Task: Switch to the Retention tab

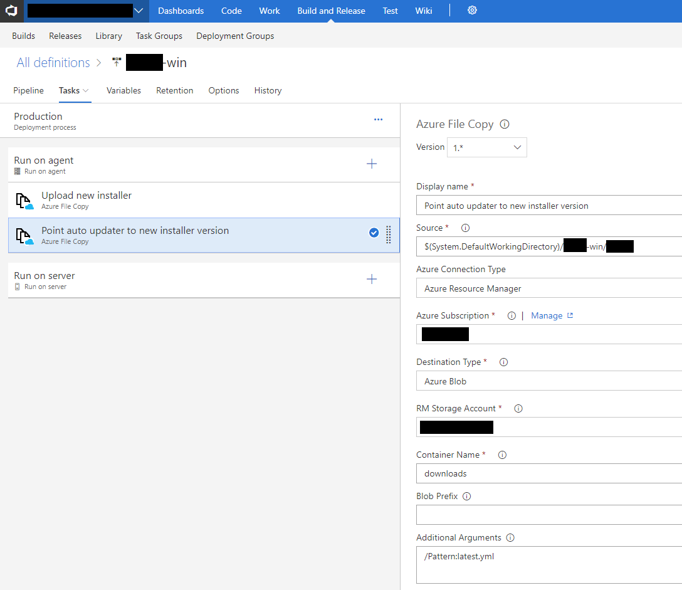Action: tap(174, 90)
